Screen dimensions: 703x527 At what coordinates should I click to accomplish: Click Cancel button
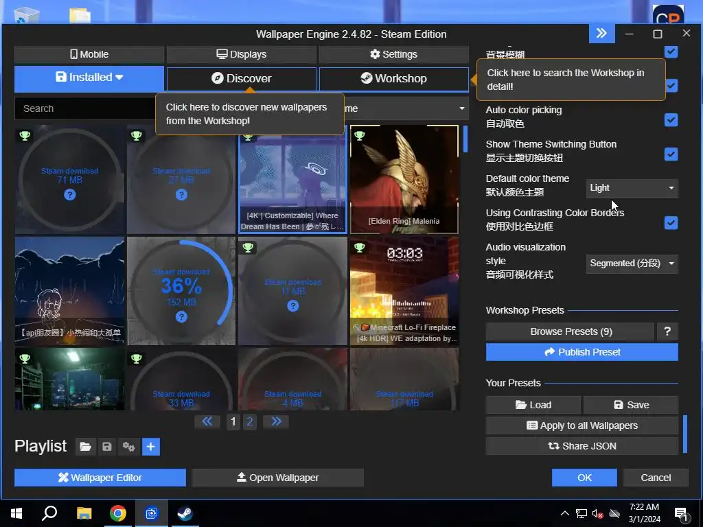656,478
